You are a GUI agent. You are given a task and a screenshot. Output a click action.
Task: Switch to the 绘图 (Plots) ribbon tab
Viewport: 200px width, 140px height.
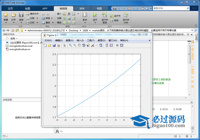(x=27, y=8)
